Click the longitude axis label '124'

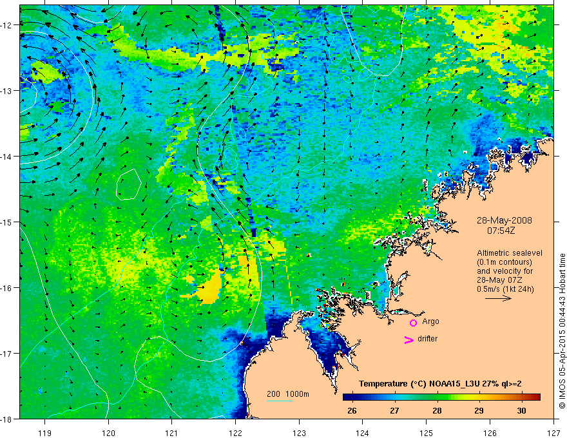363,433
